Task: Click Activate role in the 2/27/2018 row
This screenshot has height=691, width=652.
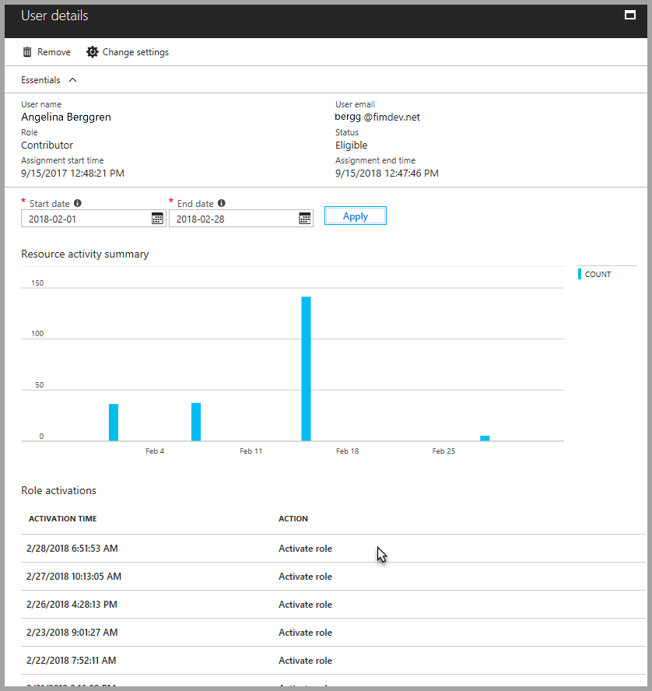Action: (x=305, y=577)
